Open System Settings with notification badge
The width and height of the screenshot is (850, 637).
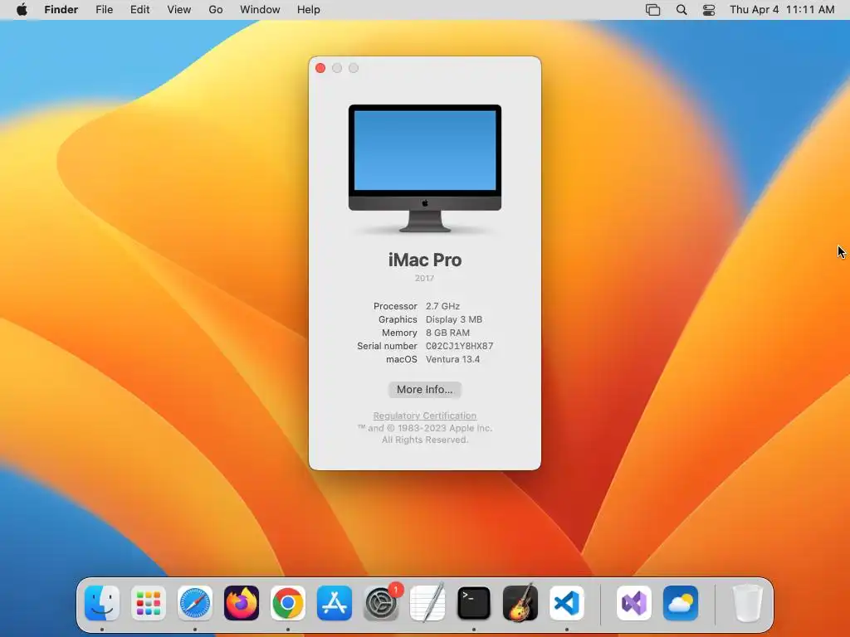click(380, 603)
